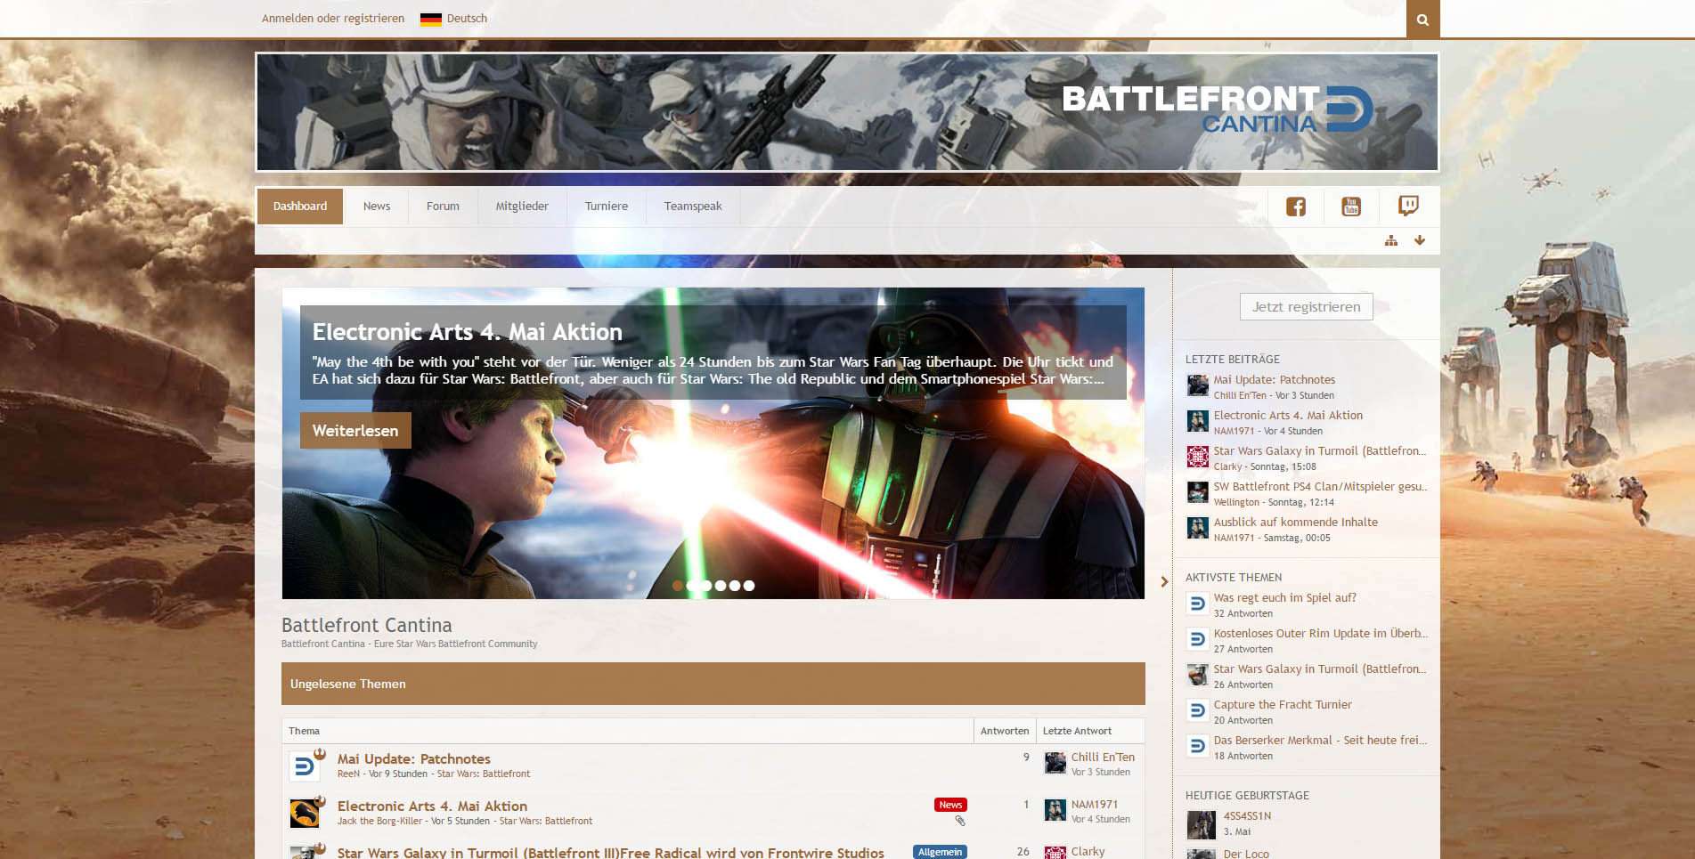Open Kostenloses Outer Rim Update topic
Image resolution: width=1695 pixels, height=859 pixels.
pos(1320,634)
